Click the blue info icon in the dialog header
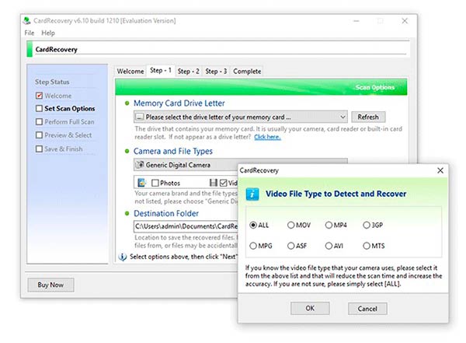Image resolution: width=466 pixels, height=343 pixels. [252, 194]
